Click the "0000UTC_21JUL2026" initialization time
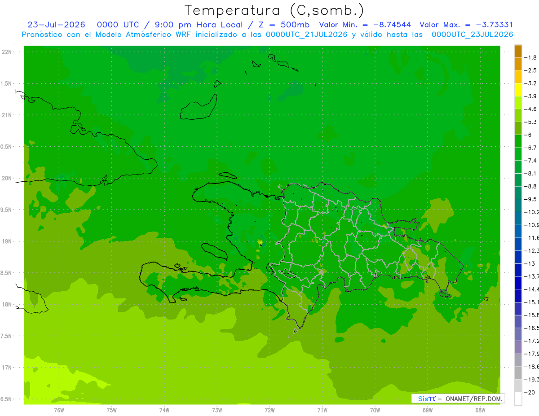The height and width of the screenshot is (416, 539). pyautogui.click(x=306, y=35)
